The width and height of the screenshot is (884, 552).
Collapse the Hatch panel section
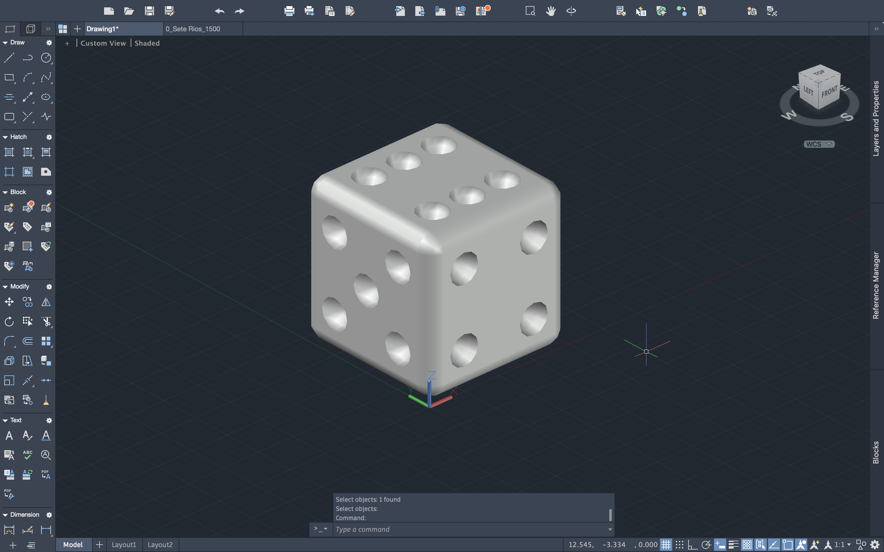click(5, 137)
